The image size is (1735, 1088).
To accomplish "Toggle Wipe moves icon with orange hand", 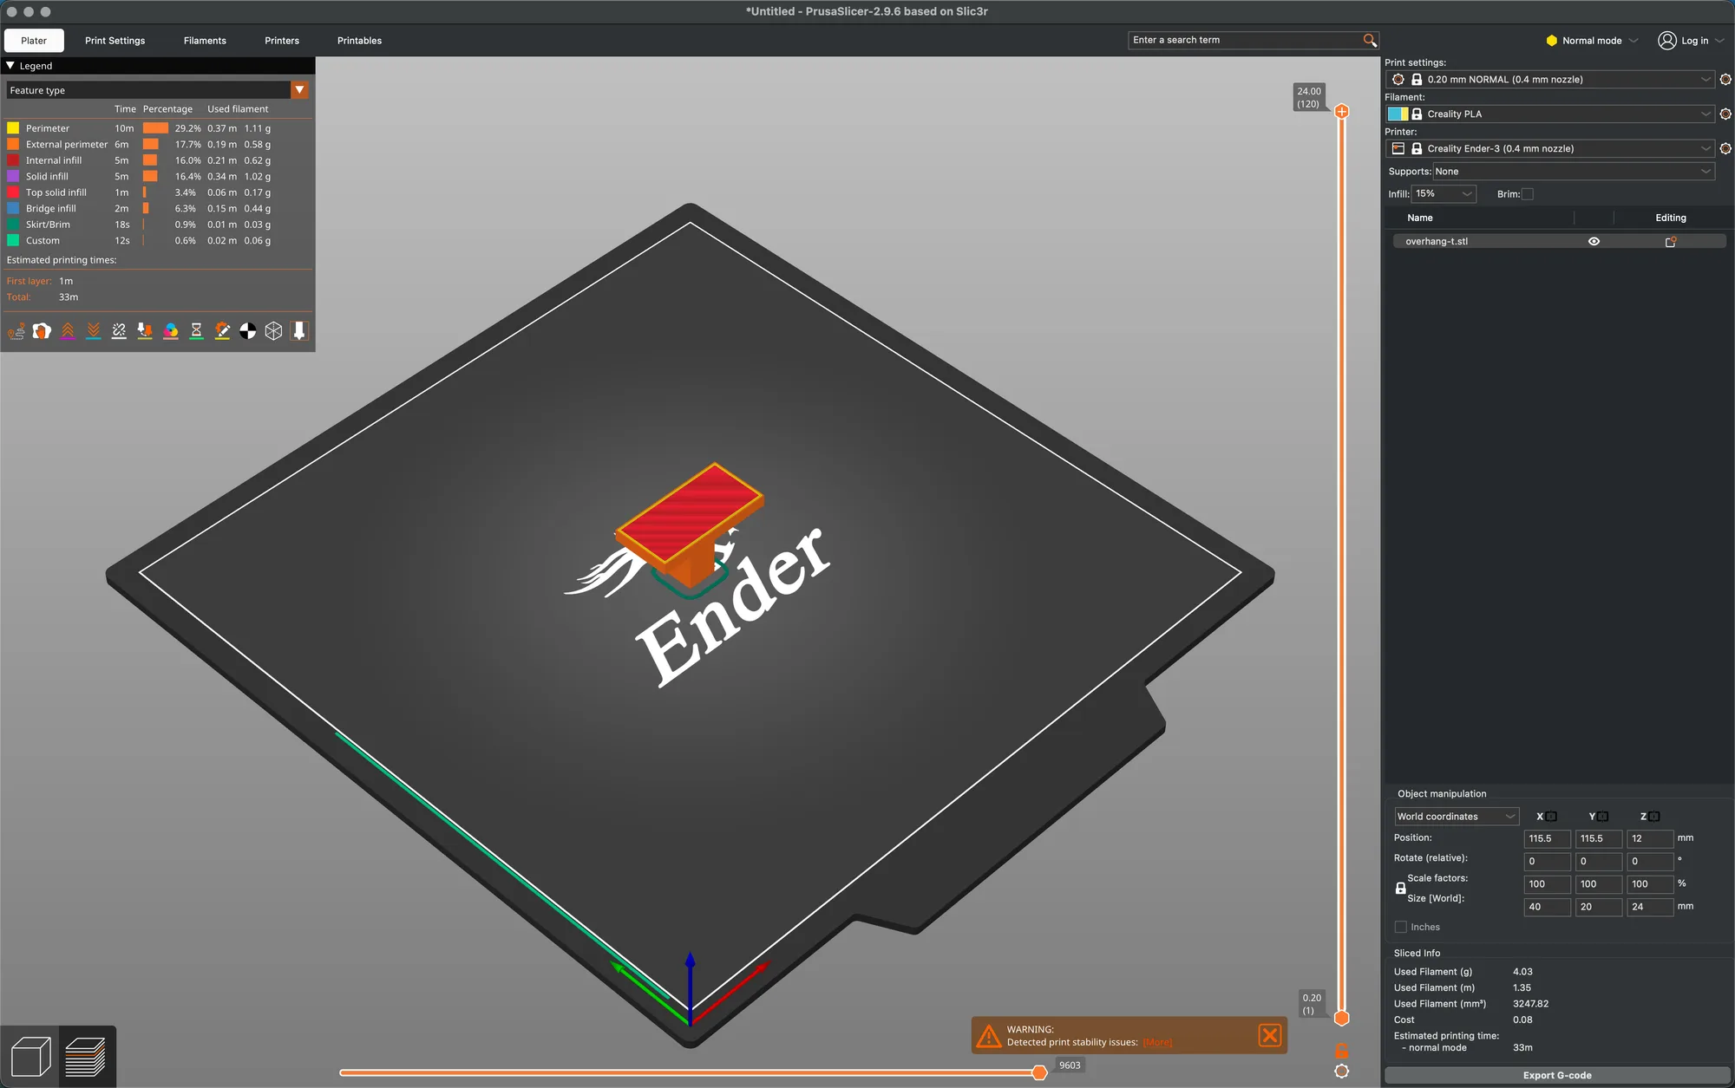I will coord(42,331).
